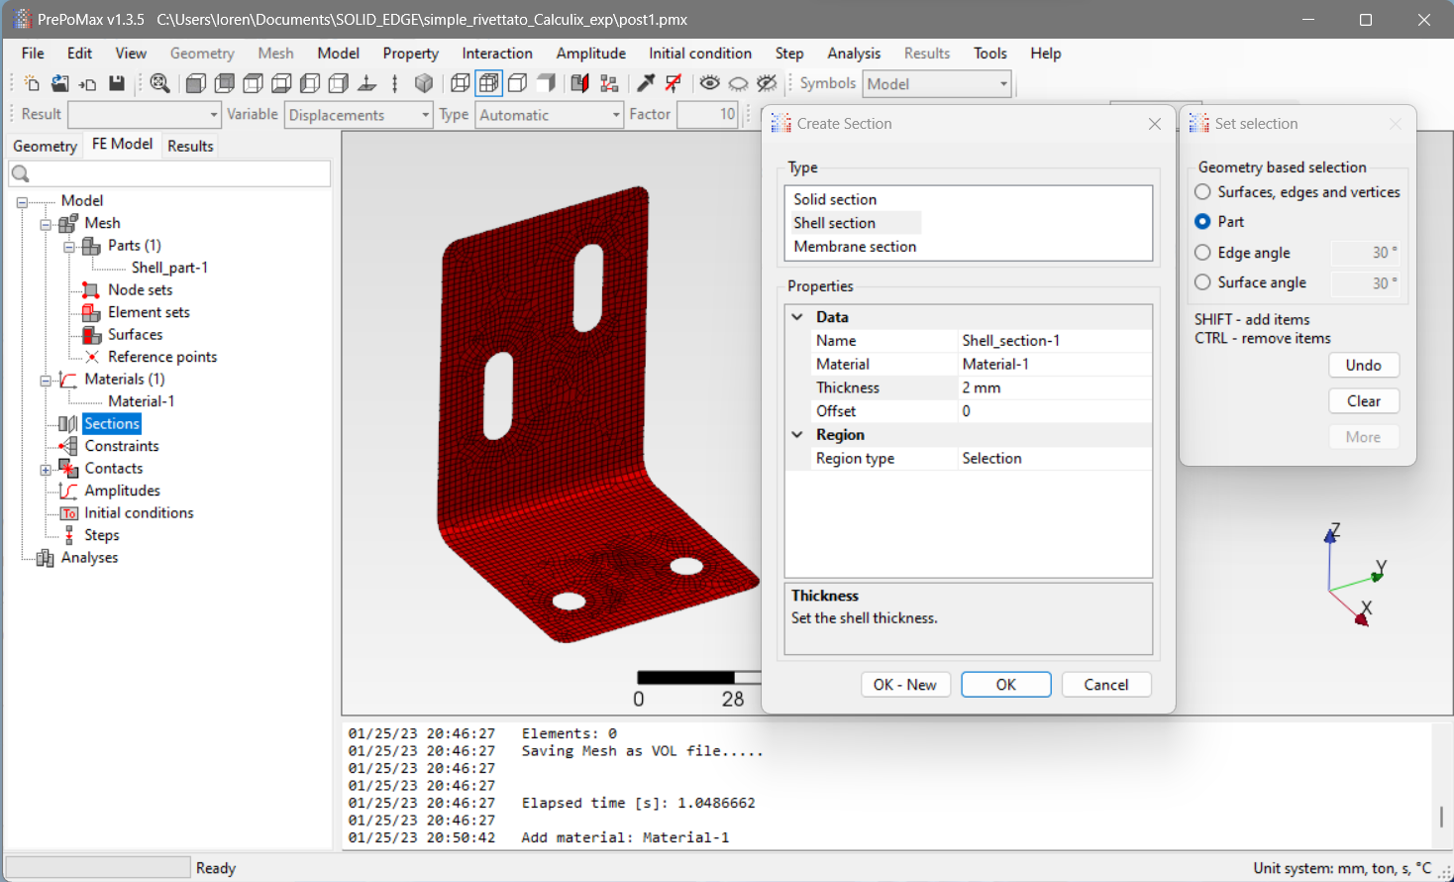Viewport: 1454px width, 882px height.
Task: Open the Interaction menu
Action: [x=496, y=54]
